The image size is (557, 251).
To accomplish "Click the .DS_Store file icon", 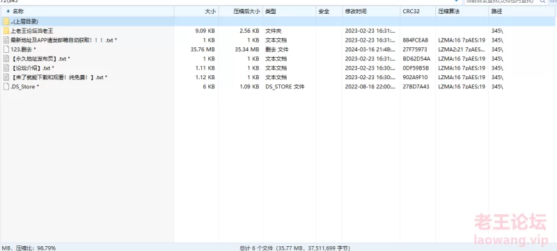I will pyautogui.click(x=6, y=86).
